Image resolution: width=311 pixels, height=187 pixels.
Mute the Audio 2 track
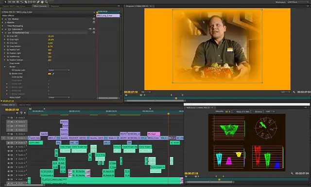click(8, 147)
